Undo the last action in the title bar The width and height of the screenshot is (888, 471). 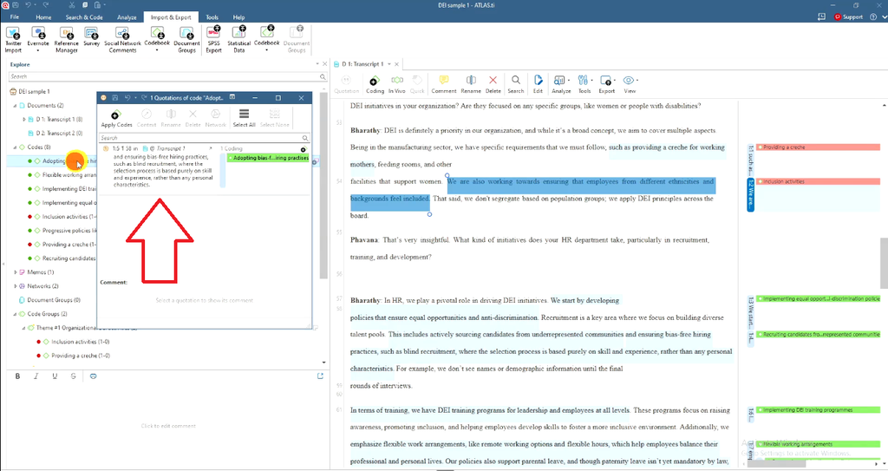click(29, 4)
